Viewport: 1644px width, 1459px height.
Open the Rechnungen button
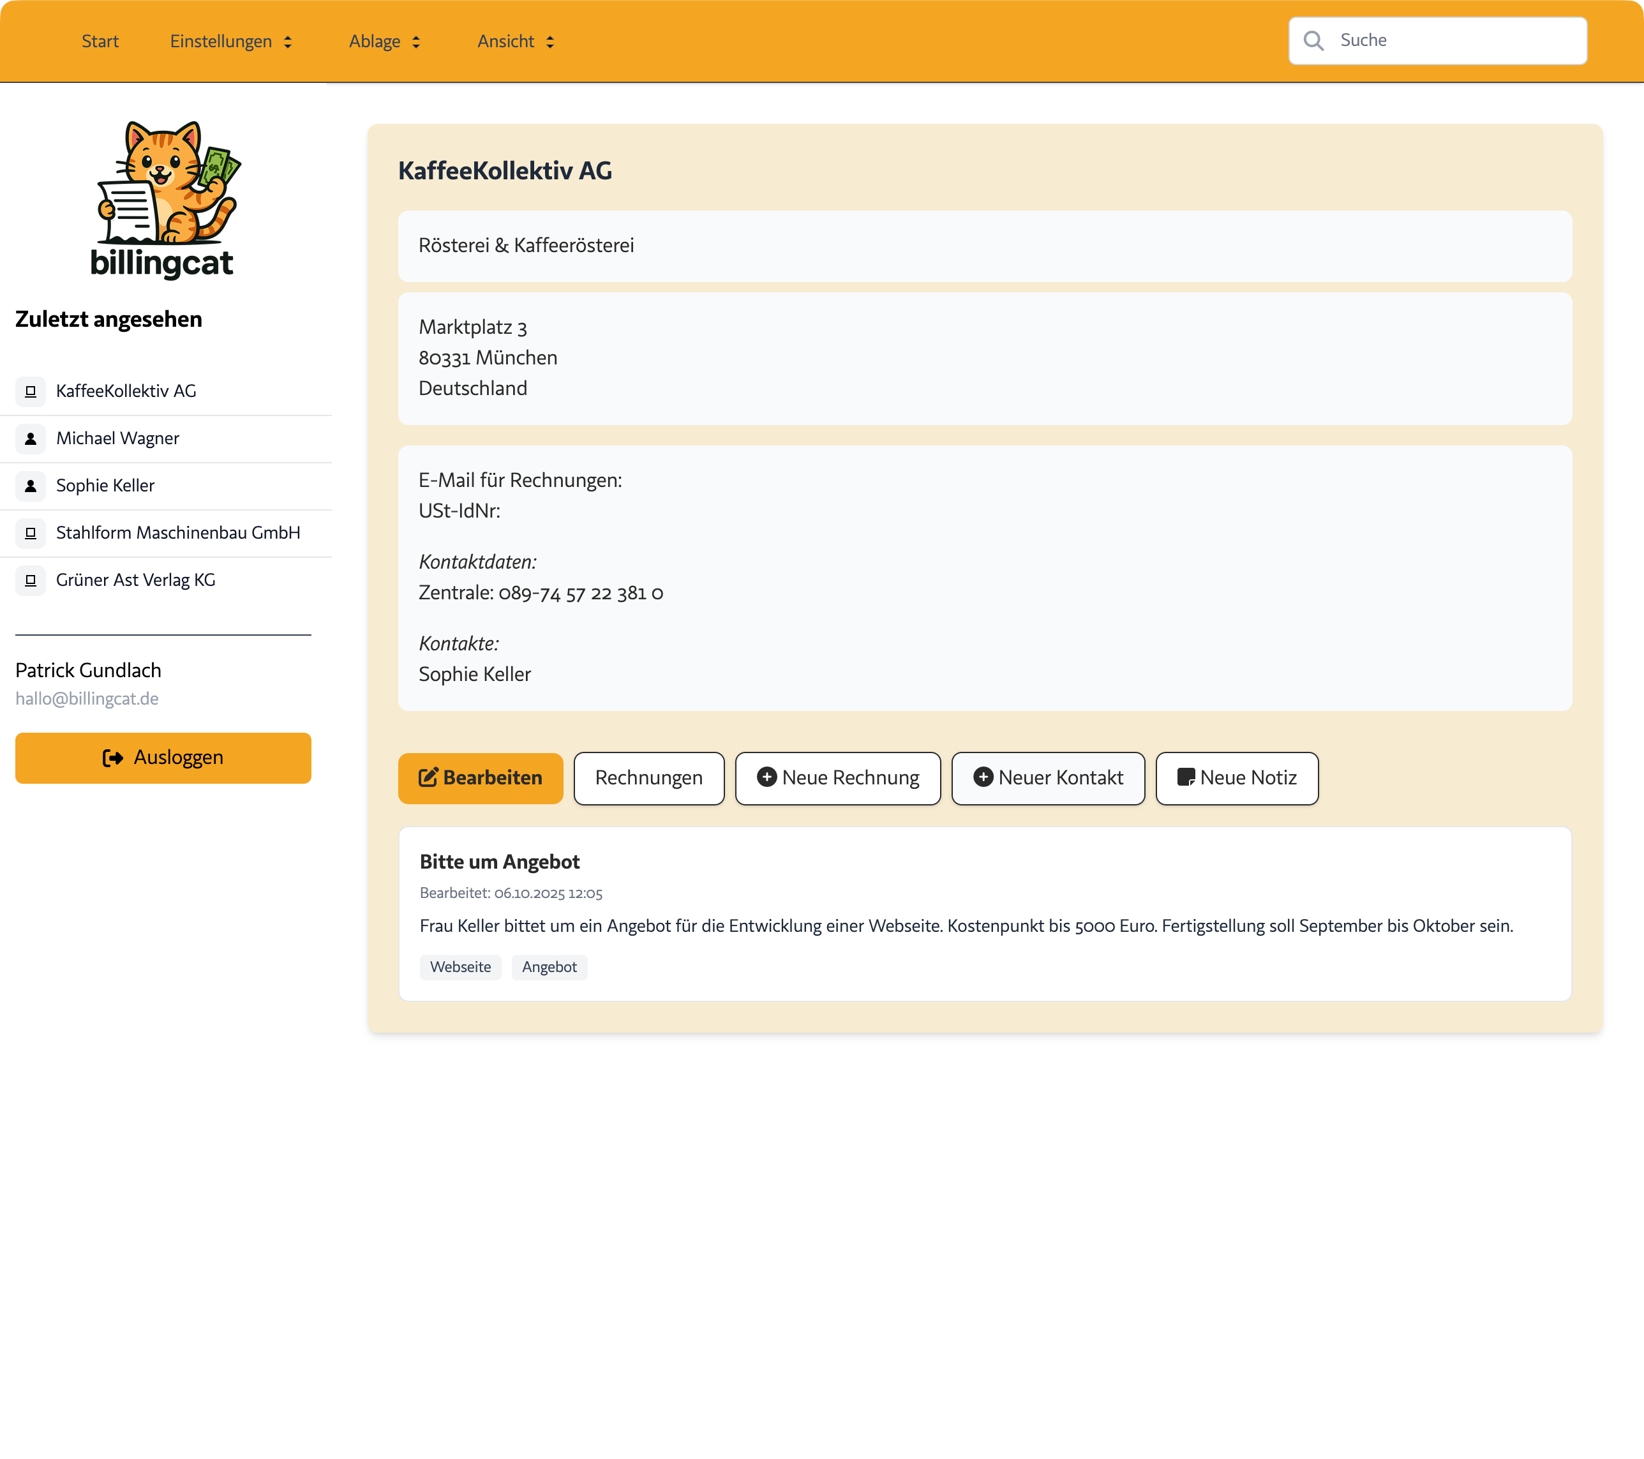[648, 778]
